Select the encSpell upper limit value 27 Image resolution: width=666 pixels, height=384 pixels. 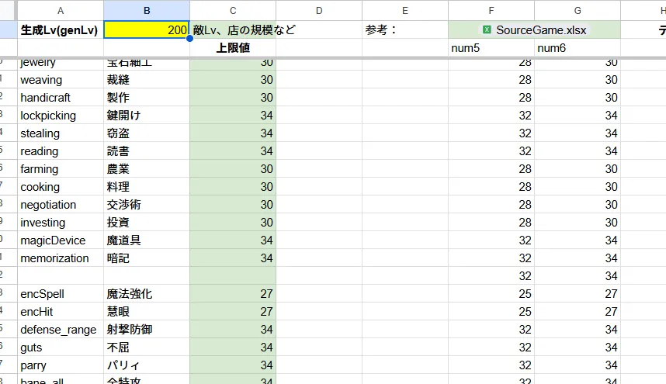coord(233,294)
